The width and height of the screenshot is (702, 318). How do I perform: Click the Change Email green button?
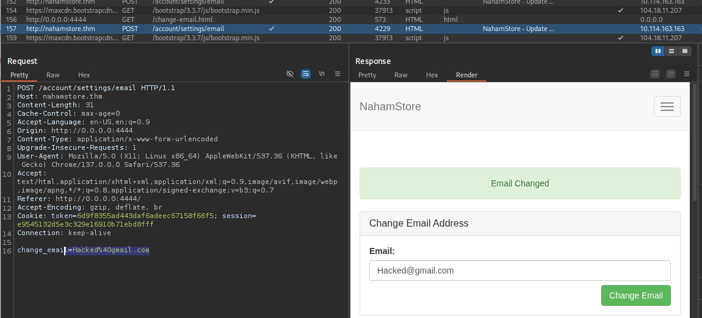(x=635, y=295)
